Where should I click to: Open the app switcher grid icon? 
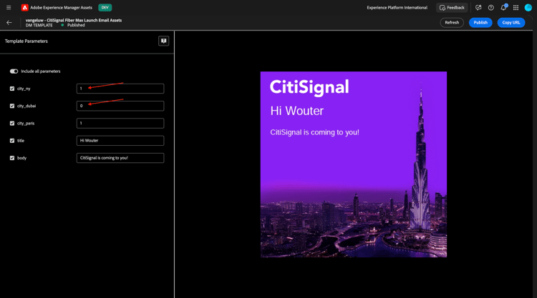(x=516, y=8)
